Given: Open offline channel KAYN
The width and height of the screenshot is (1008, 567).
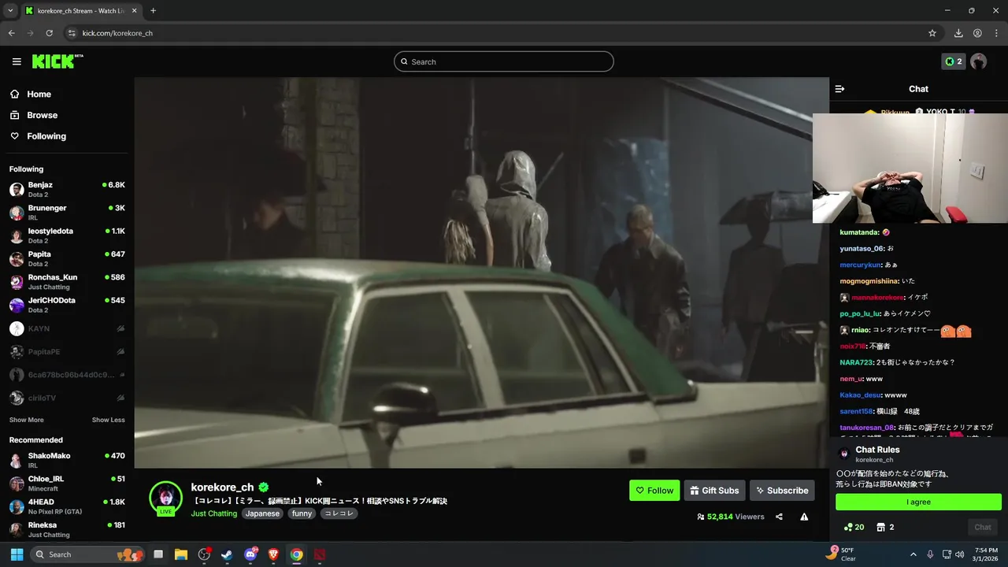Looking at the screenshot, I should pyautogui.click(x=67, y=328).
